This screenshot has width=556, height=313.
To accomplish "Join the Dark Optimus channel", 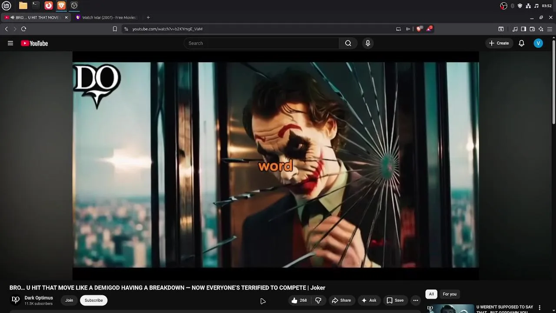I will point(69,300).
